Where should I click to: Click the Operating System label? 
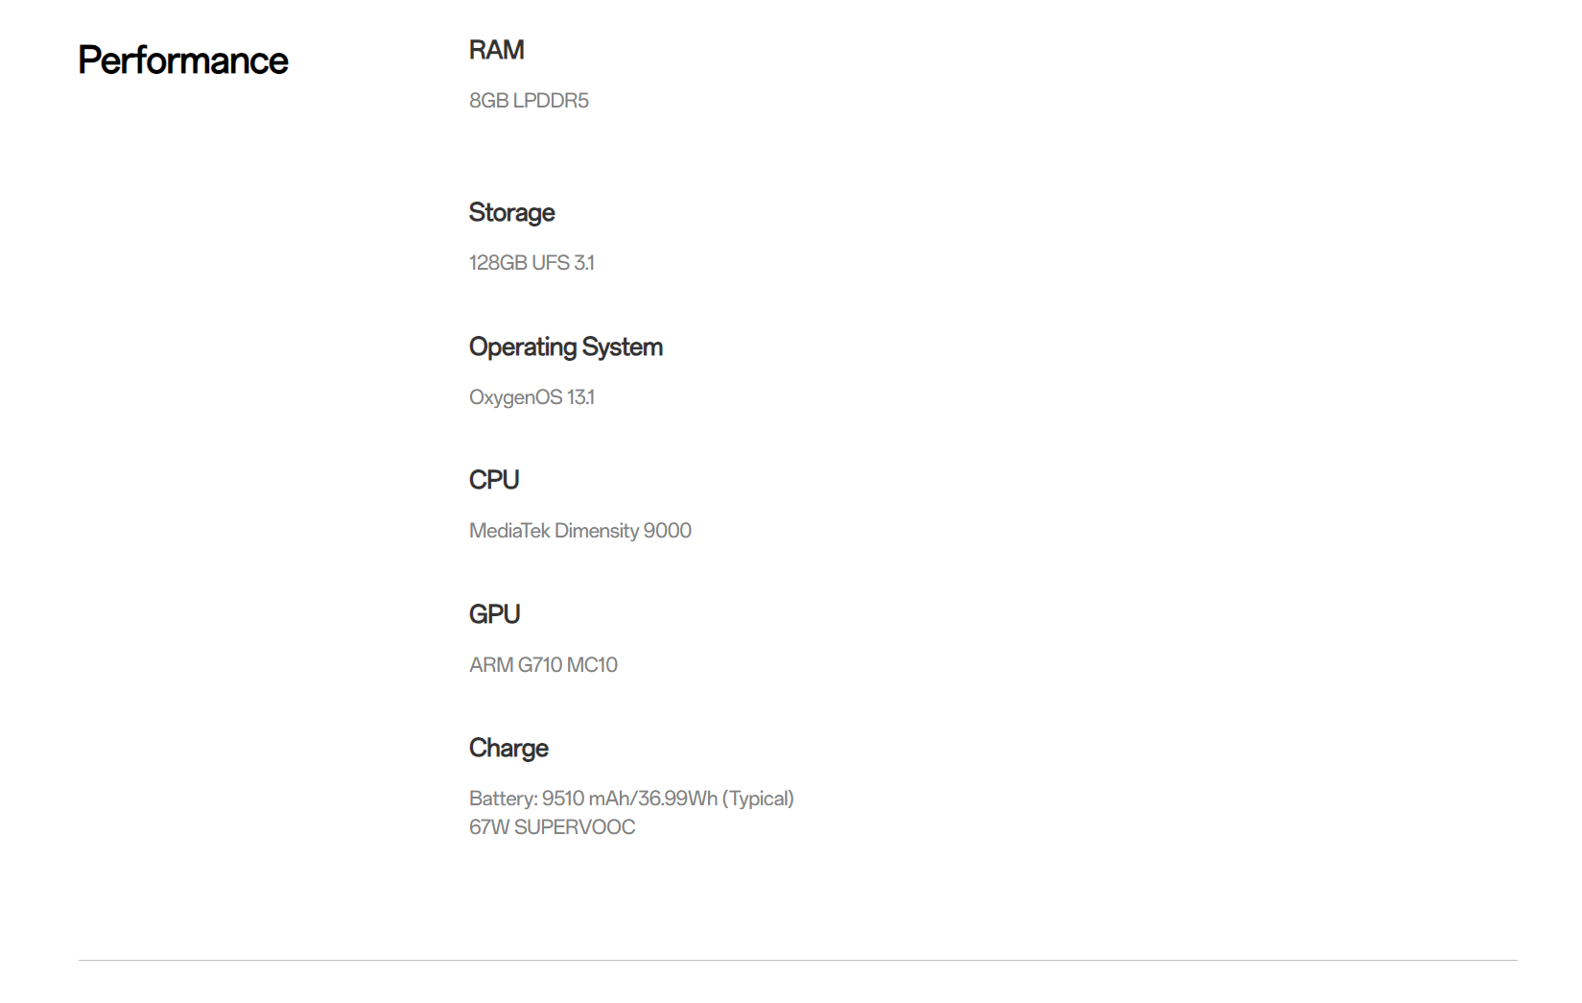coord(565,346)
